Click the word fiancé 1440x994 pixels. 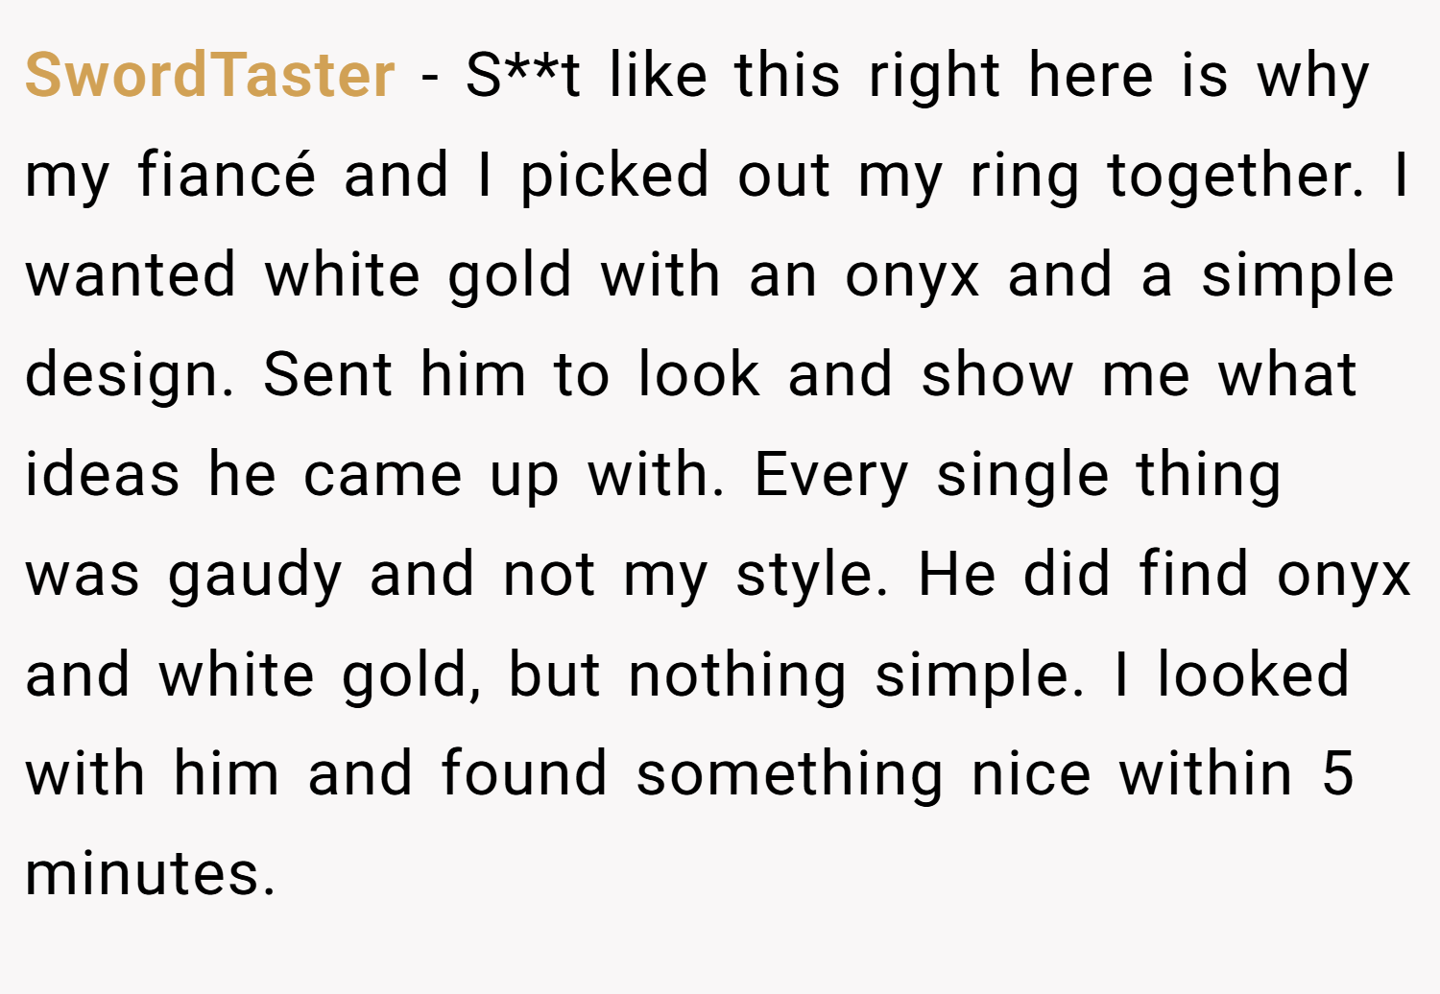coord(227,175)
